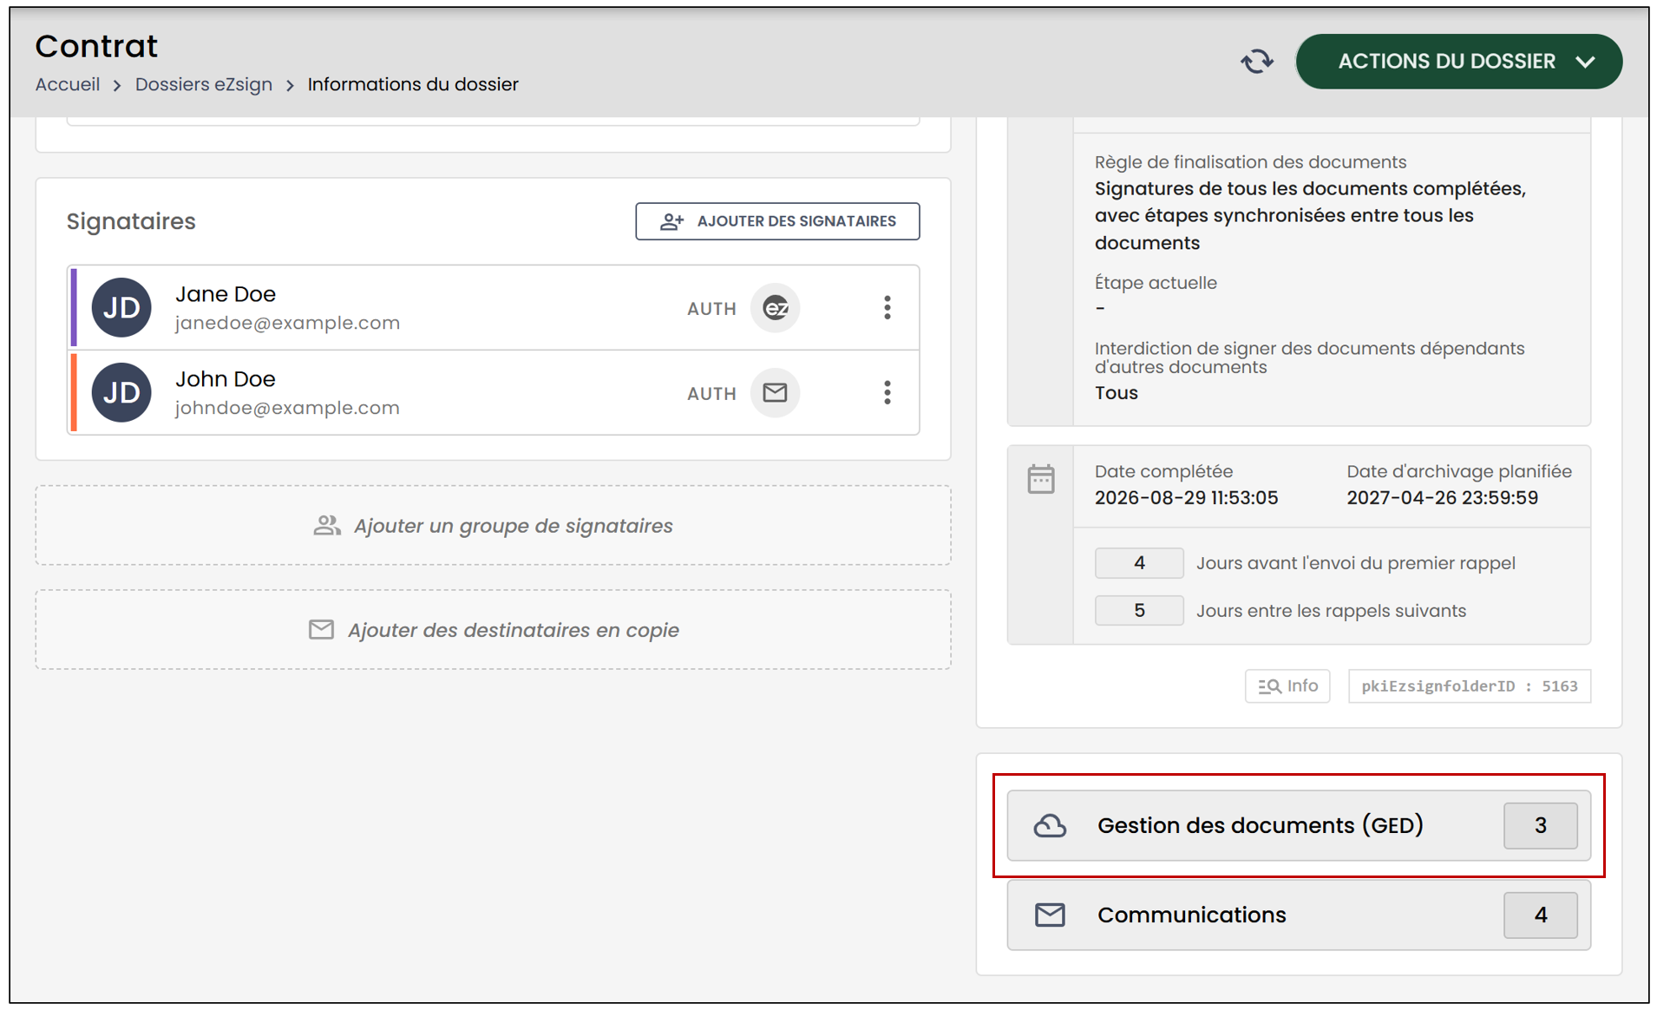Go to Accueil in the breadcrumb

pos(68,84)
